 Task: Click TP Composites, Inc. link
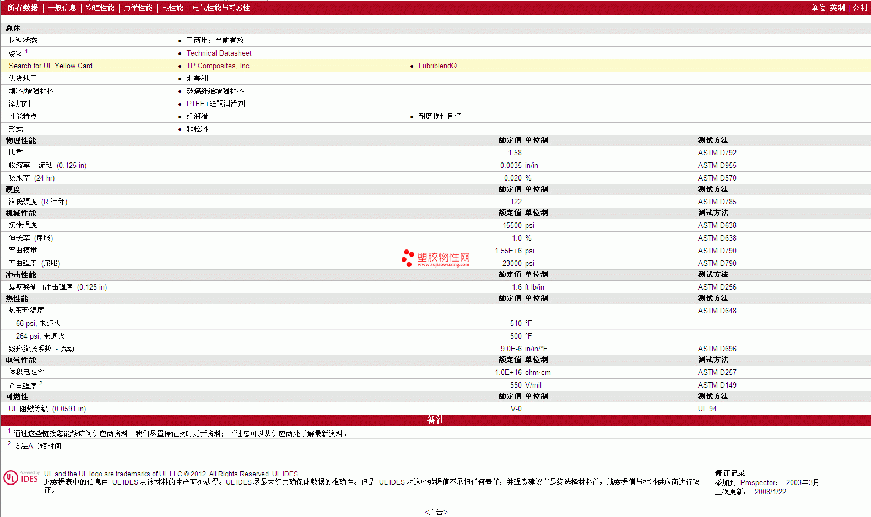pos(219,66)
